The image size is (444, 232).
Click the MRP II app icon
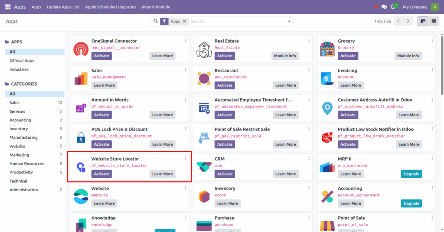click(x=327, y=167)
